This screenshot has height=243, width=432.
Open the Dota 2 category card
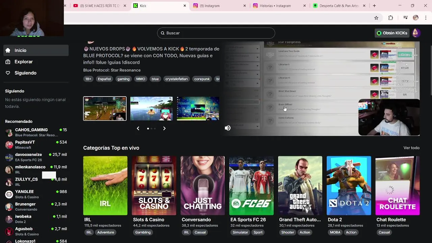tap(349, 186)
